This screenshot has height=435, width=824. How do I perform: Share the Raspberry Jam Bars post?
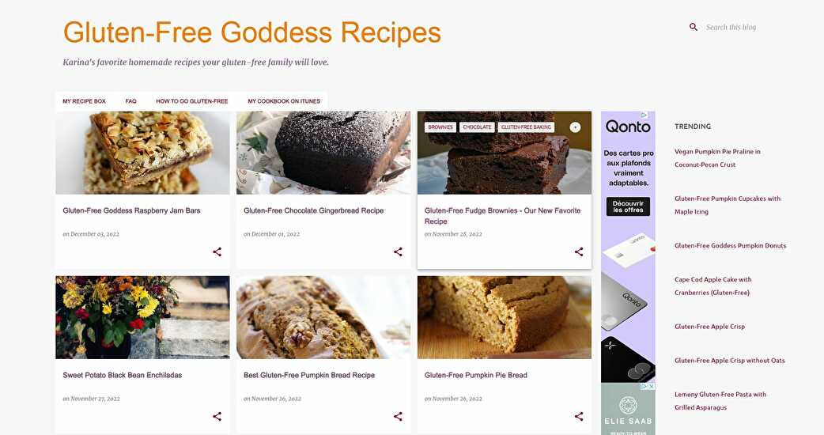[217, 252]
